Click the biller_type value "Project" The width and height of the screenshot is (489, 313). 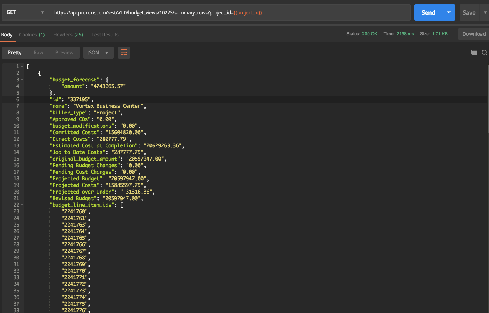coord(107,113)
